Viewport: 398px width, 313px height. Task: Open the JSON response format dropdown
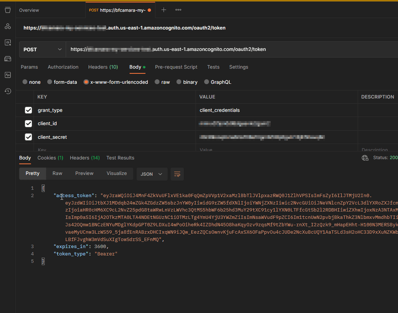152,174
